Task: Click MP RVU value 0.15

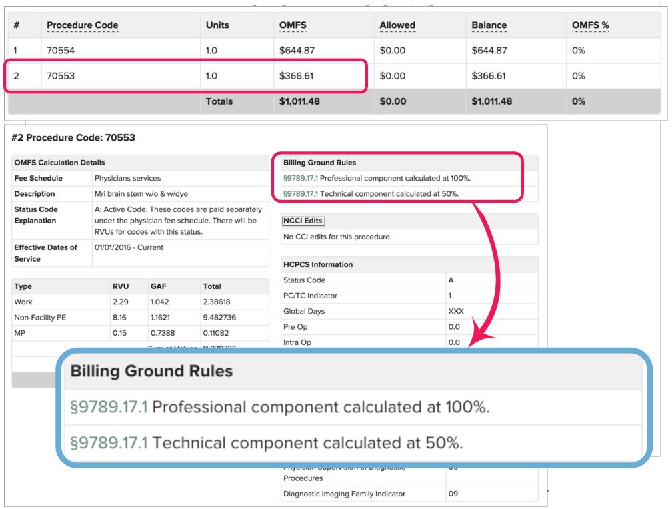Action: (x=119, y=333)
